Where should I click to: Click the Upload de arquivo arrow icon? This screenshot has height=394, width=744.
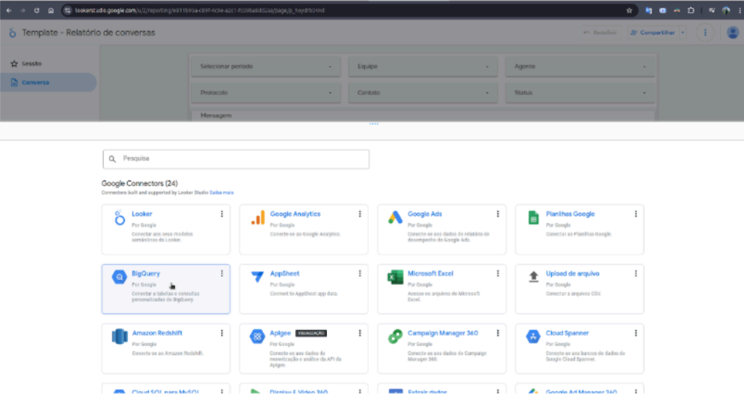tap(533, 277)
